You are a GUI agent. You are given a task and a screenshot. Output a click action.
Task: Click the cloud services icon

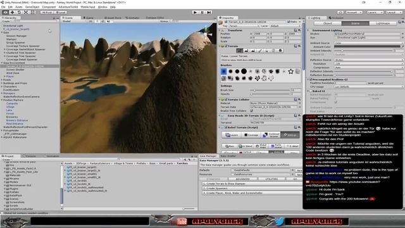pos(340,12)
